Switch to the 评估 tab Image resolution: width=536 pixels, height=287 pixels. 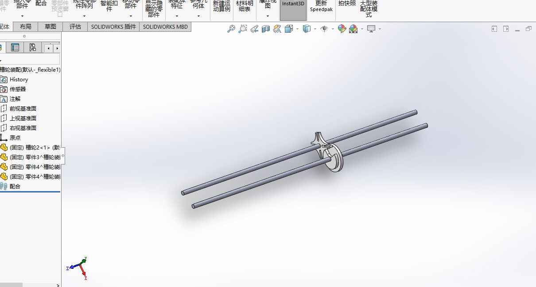75,27
